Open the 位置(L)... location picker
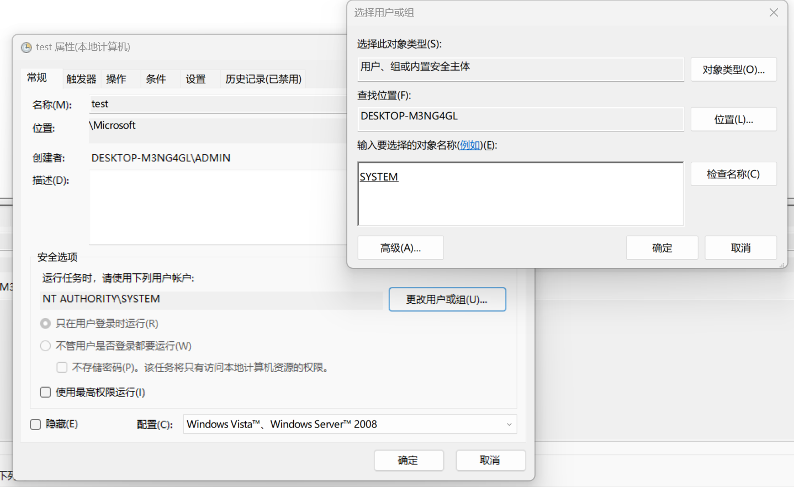The width and height of the screenshot is (794, 487). pos(733,119)
